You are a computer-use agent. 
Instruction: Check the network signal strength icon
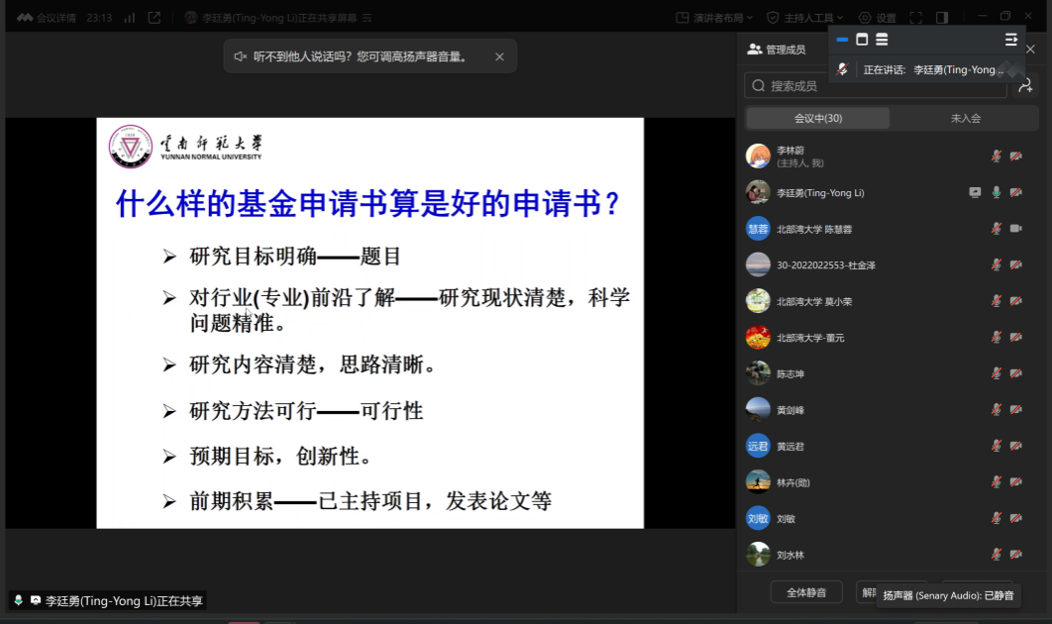pos(130,18)
